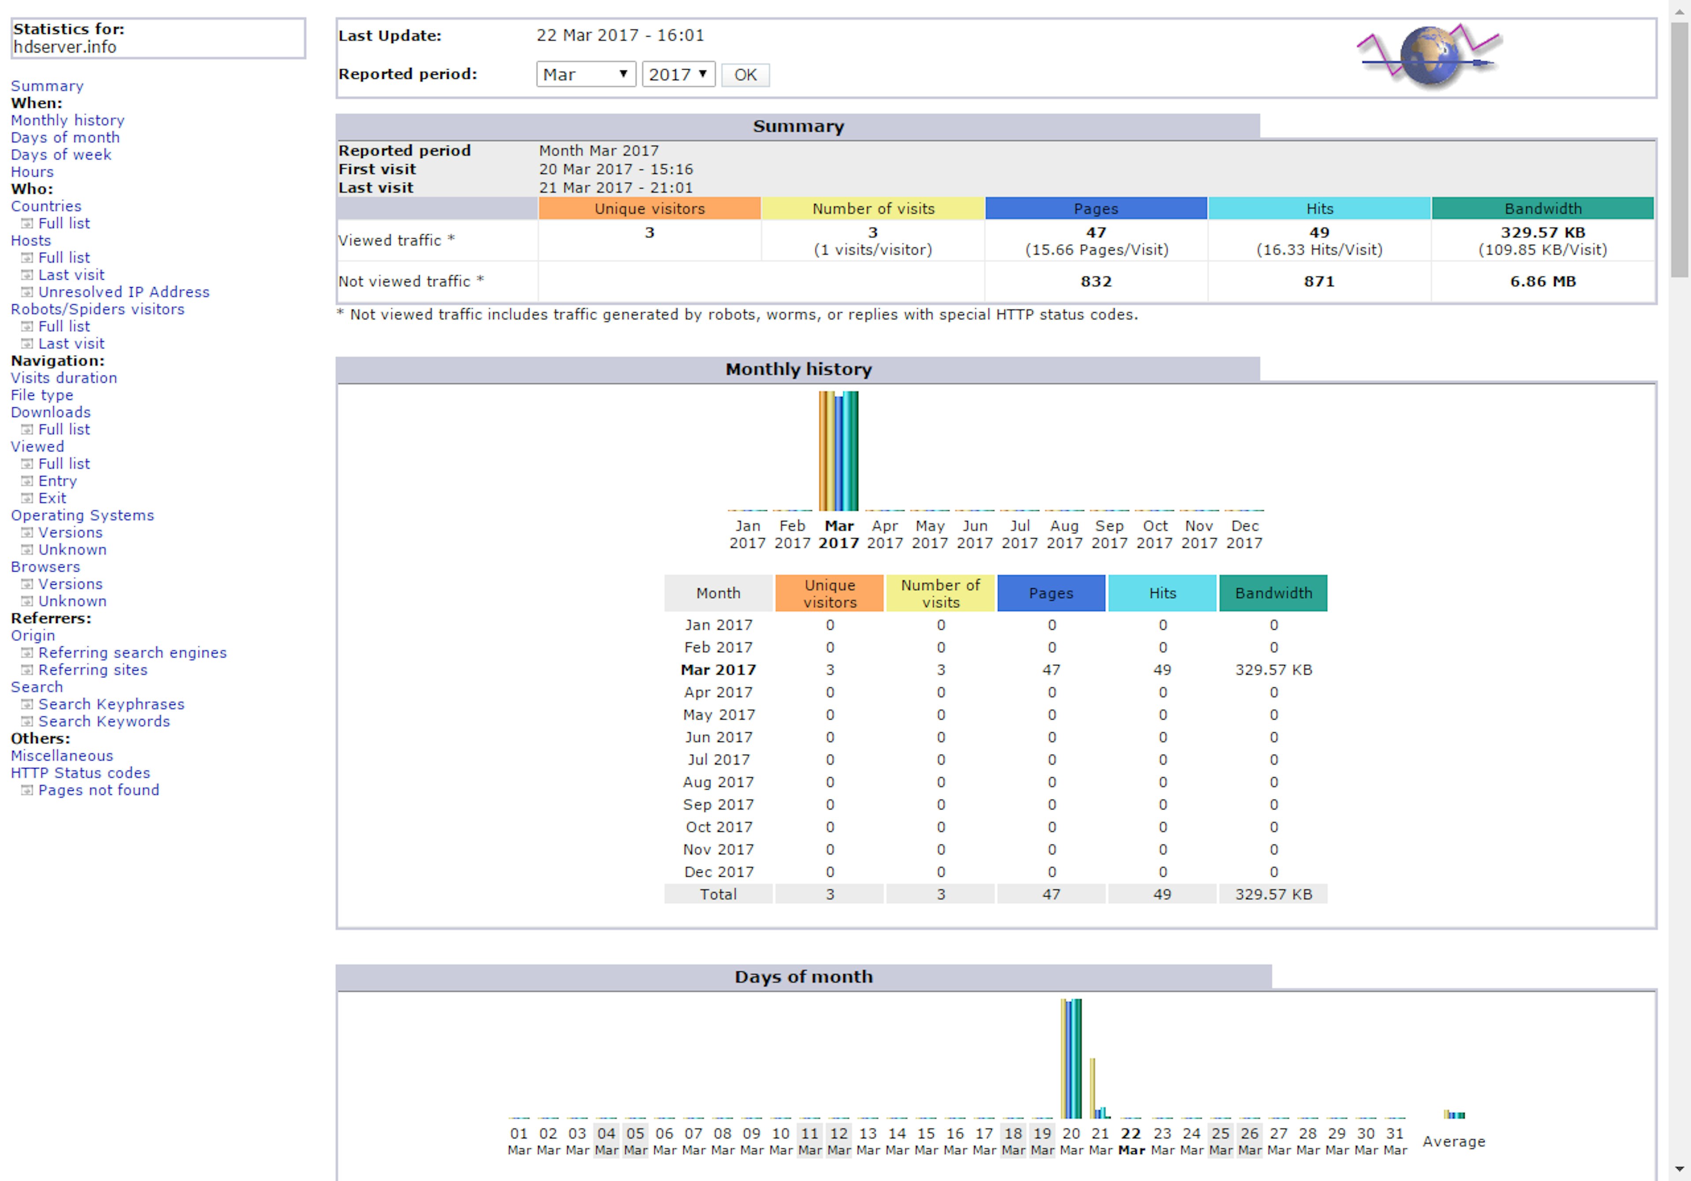Click icon beside Unresolved IP Address
The width and height of the screenshot is (1691, 1181).
click(x=27, y=292)
